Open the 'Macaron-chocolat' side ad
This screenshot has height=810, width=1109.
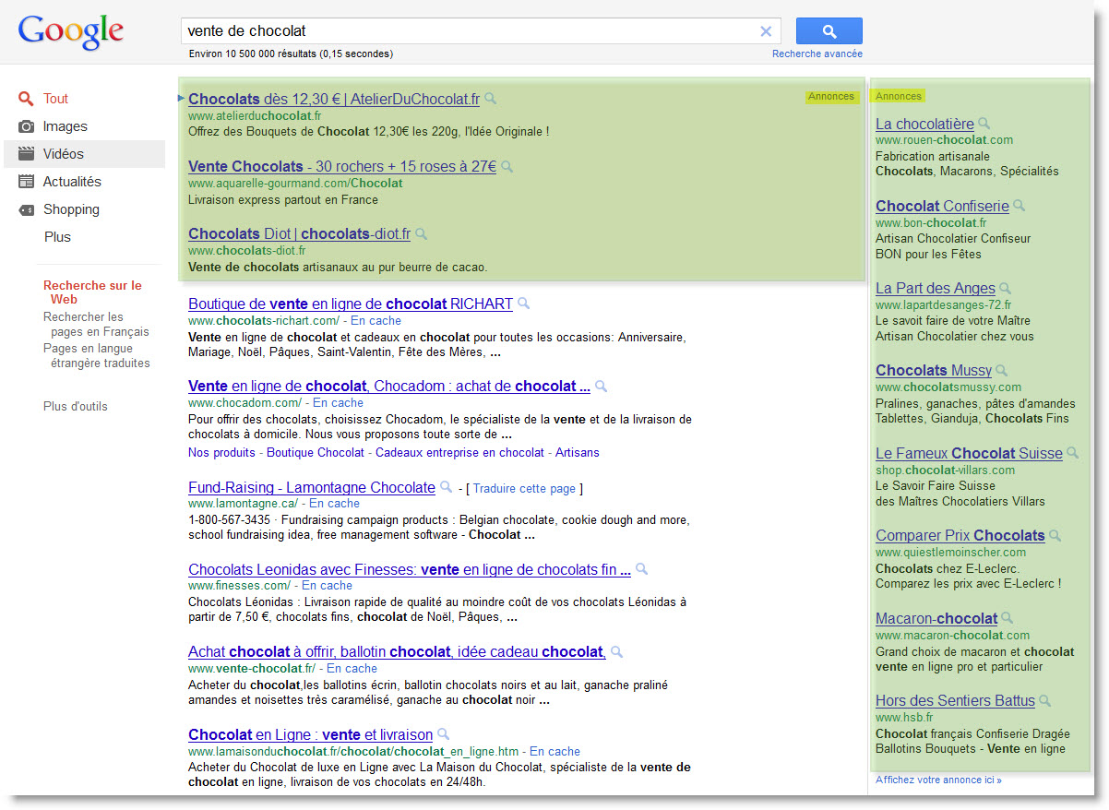[x=936, y=618]
